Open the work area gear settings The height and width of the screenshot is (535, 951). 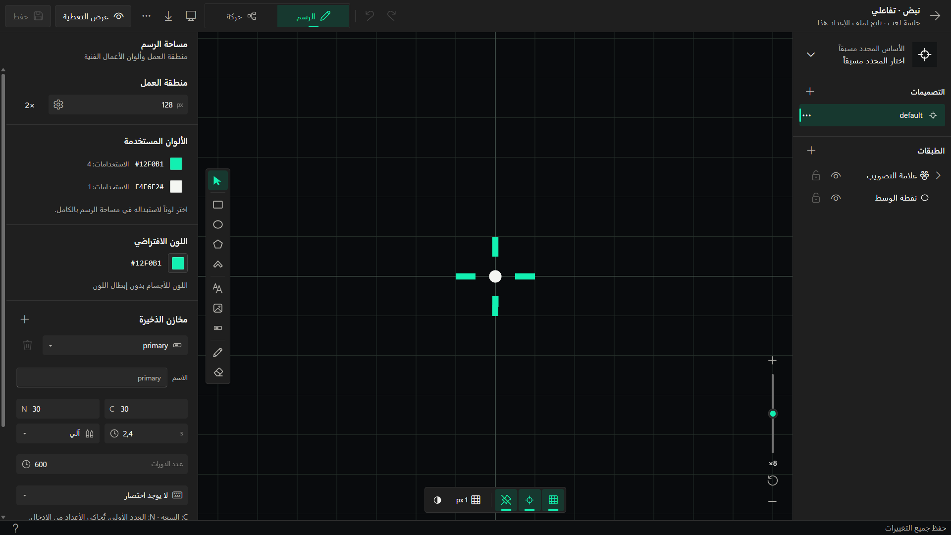pyautogui.click(x=58, y=105)
